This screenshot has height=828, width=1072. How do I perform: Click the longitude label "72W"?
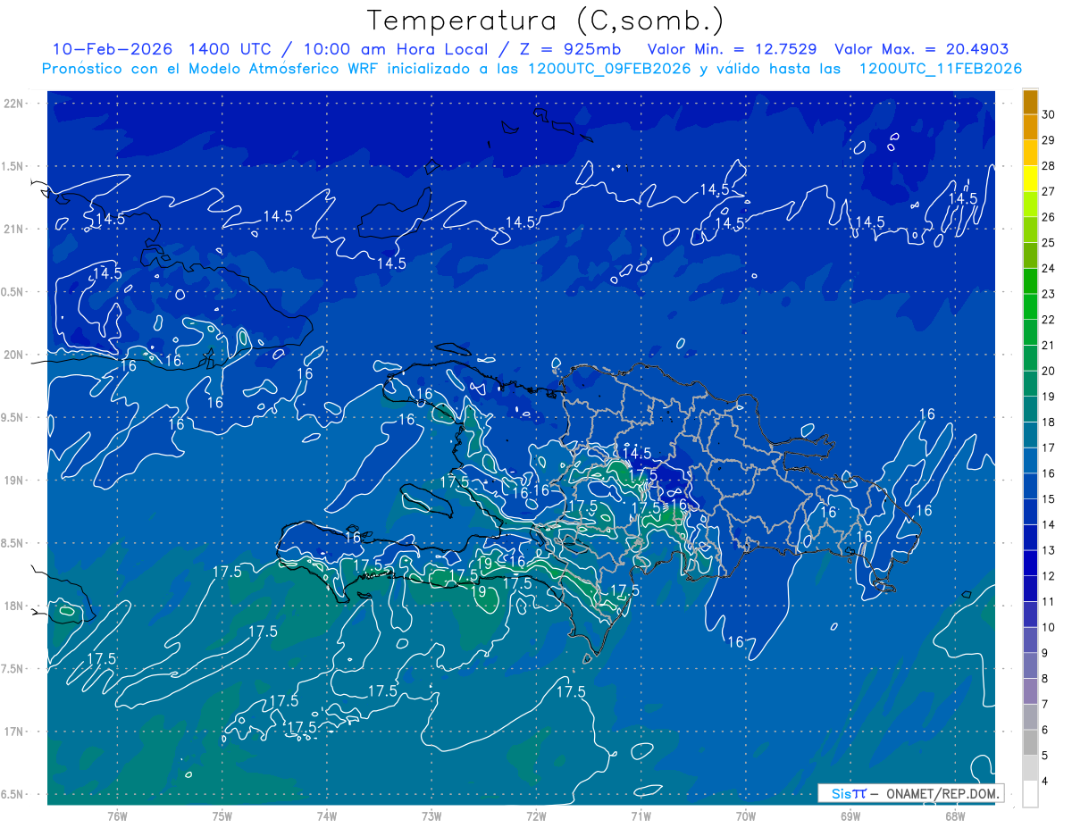pos(536,816)
